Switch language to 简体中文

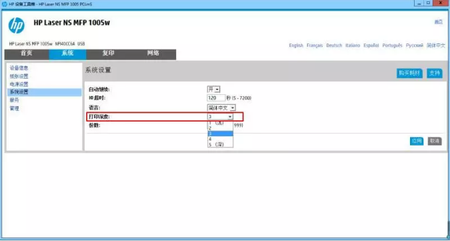click(x=436, y=45)
